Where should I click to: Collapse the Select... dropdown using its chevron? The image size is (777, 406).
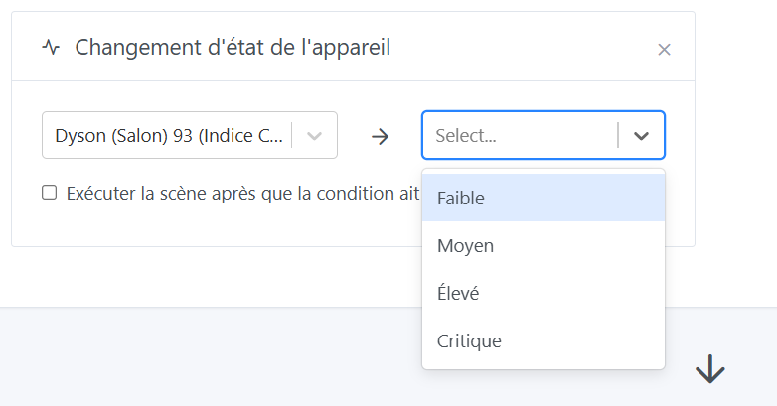click(641, 136)
